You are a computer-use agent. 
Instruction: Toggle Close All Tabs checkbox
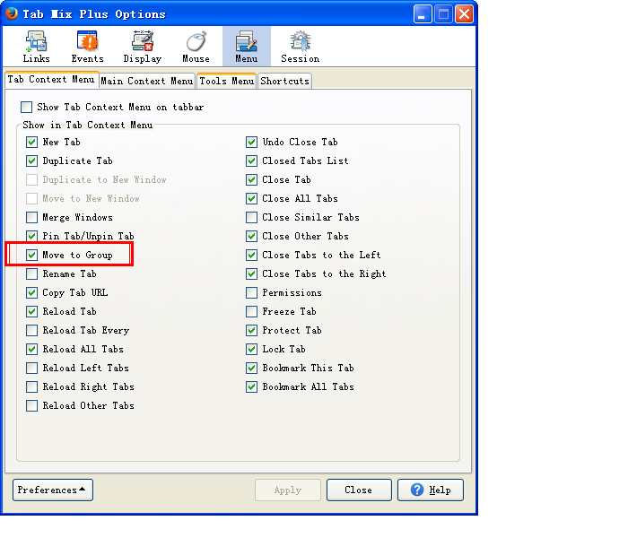click(251, 198)
